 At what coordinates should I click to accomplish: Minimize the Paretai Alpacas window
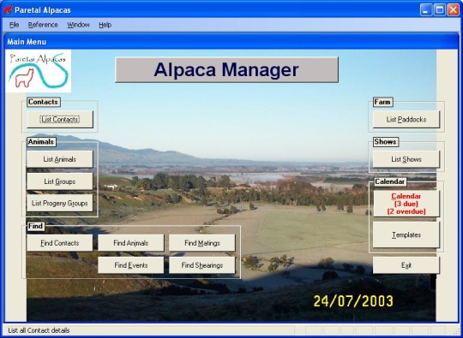coord(425,10)
